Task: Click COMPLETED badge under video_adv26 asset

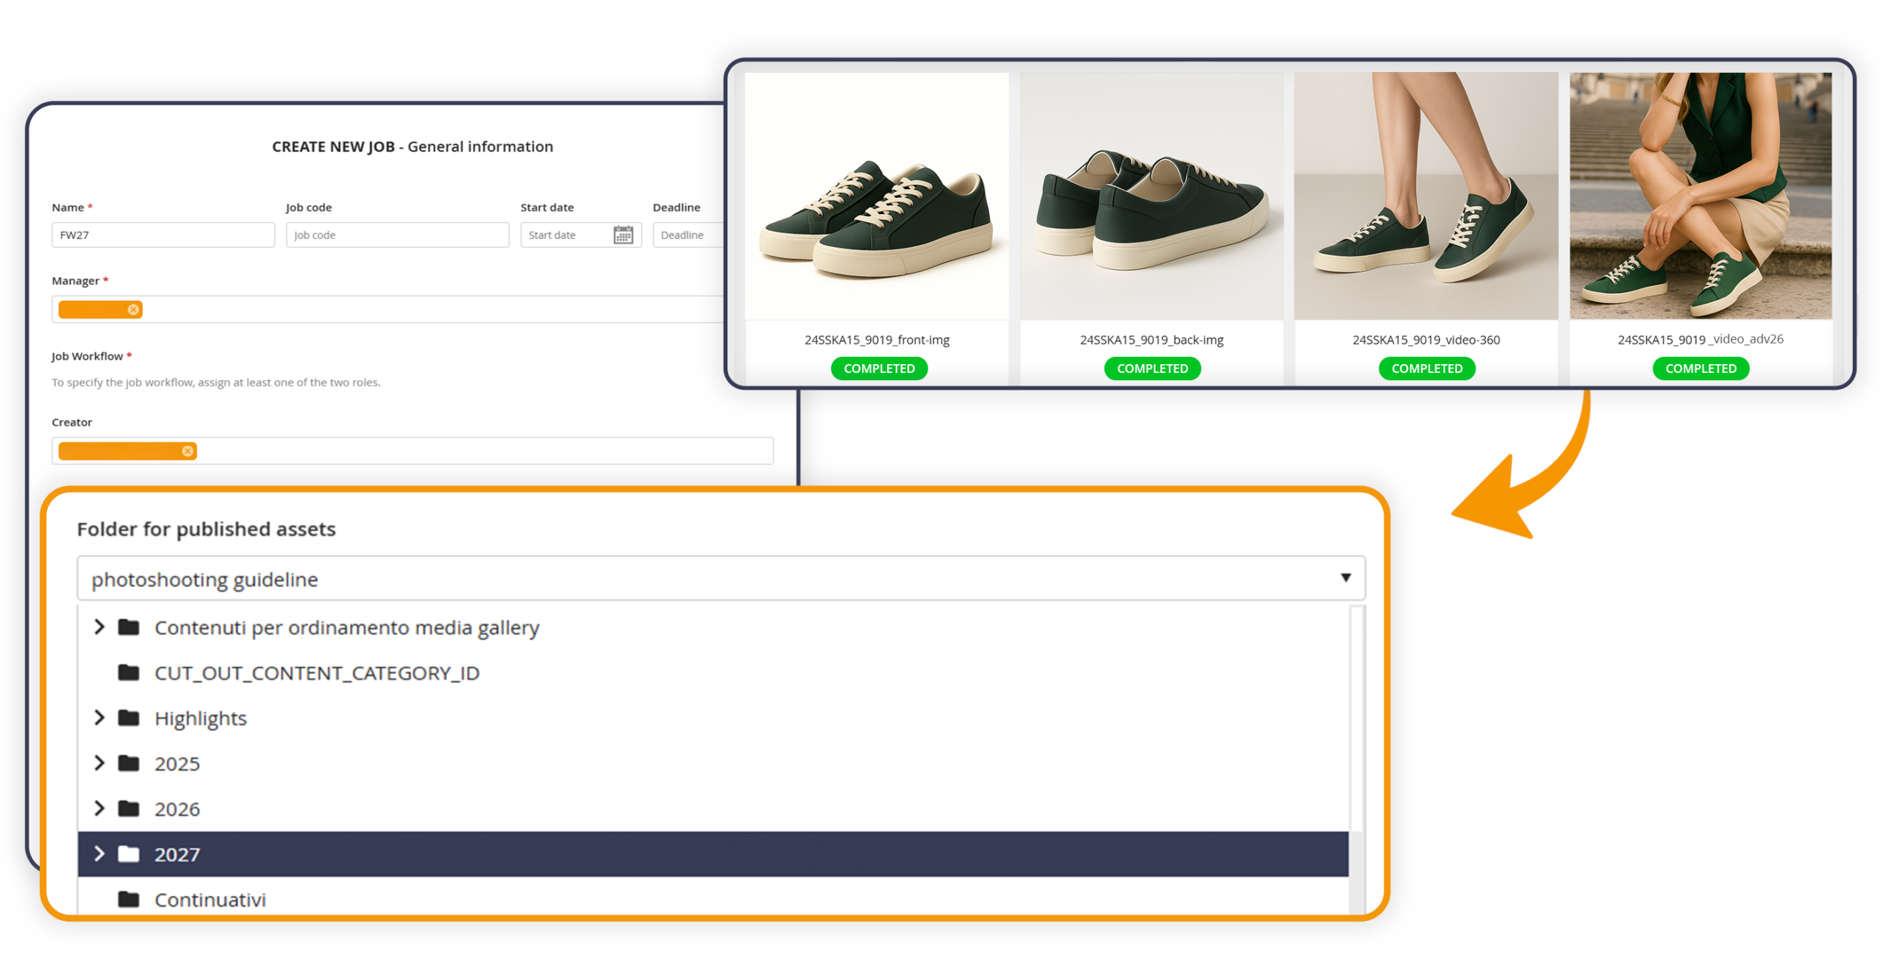Action: pos(1699,368)
